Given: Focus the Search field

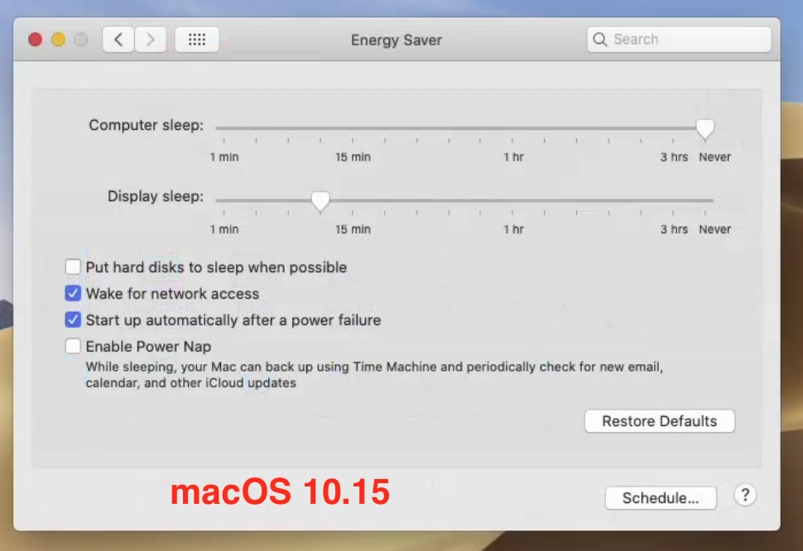Looking at the screenshot, I should (x=679, y=40).
